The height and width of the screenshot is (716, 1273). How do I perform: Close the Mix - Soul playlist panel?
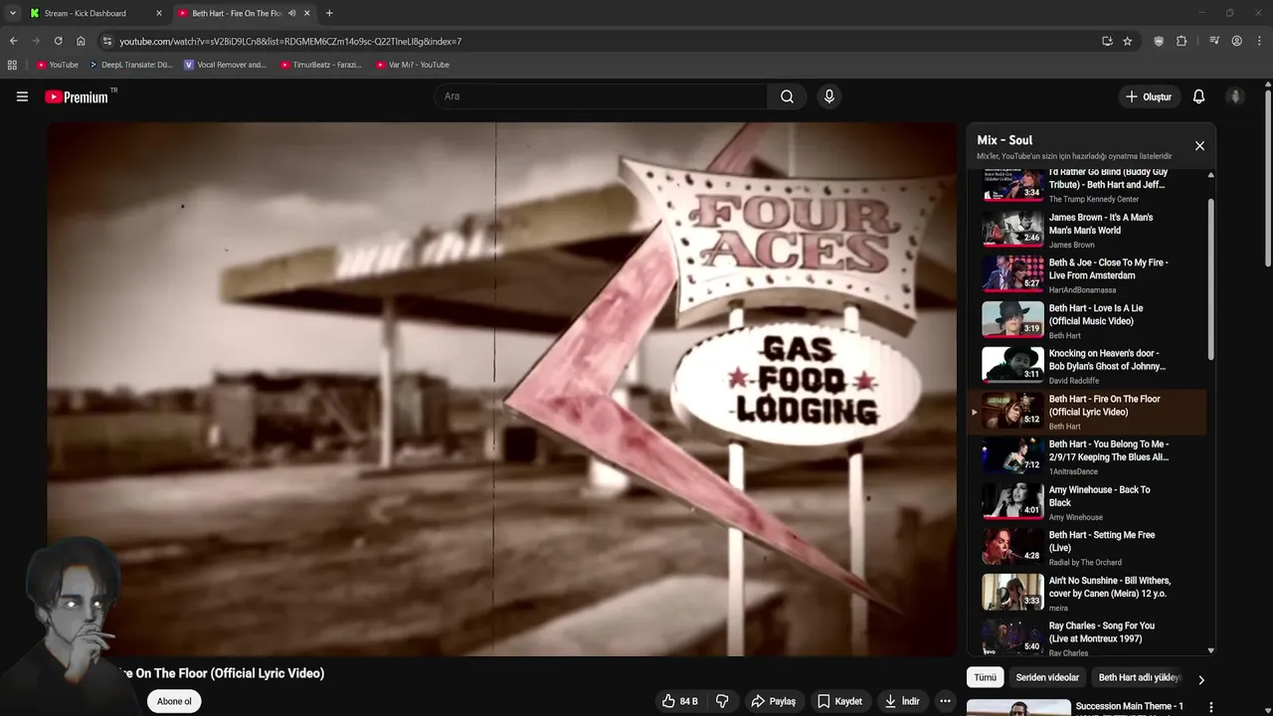(1199, 146)
